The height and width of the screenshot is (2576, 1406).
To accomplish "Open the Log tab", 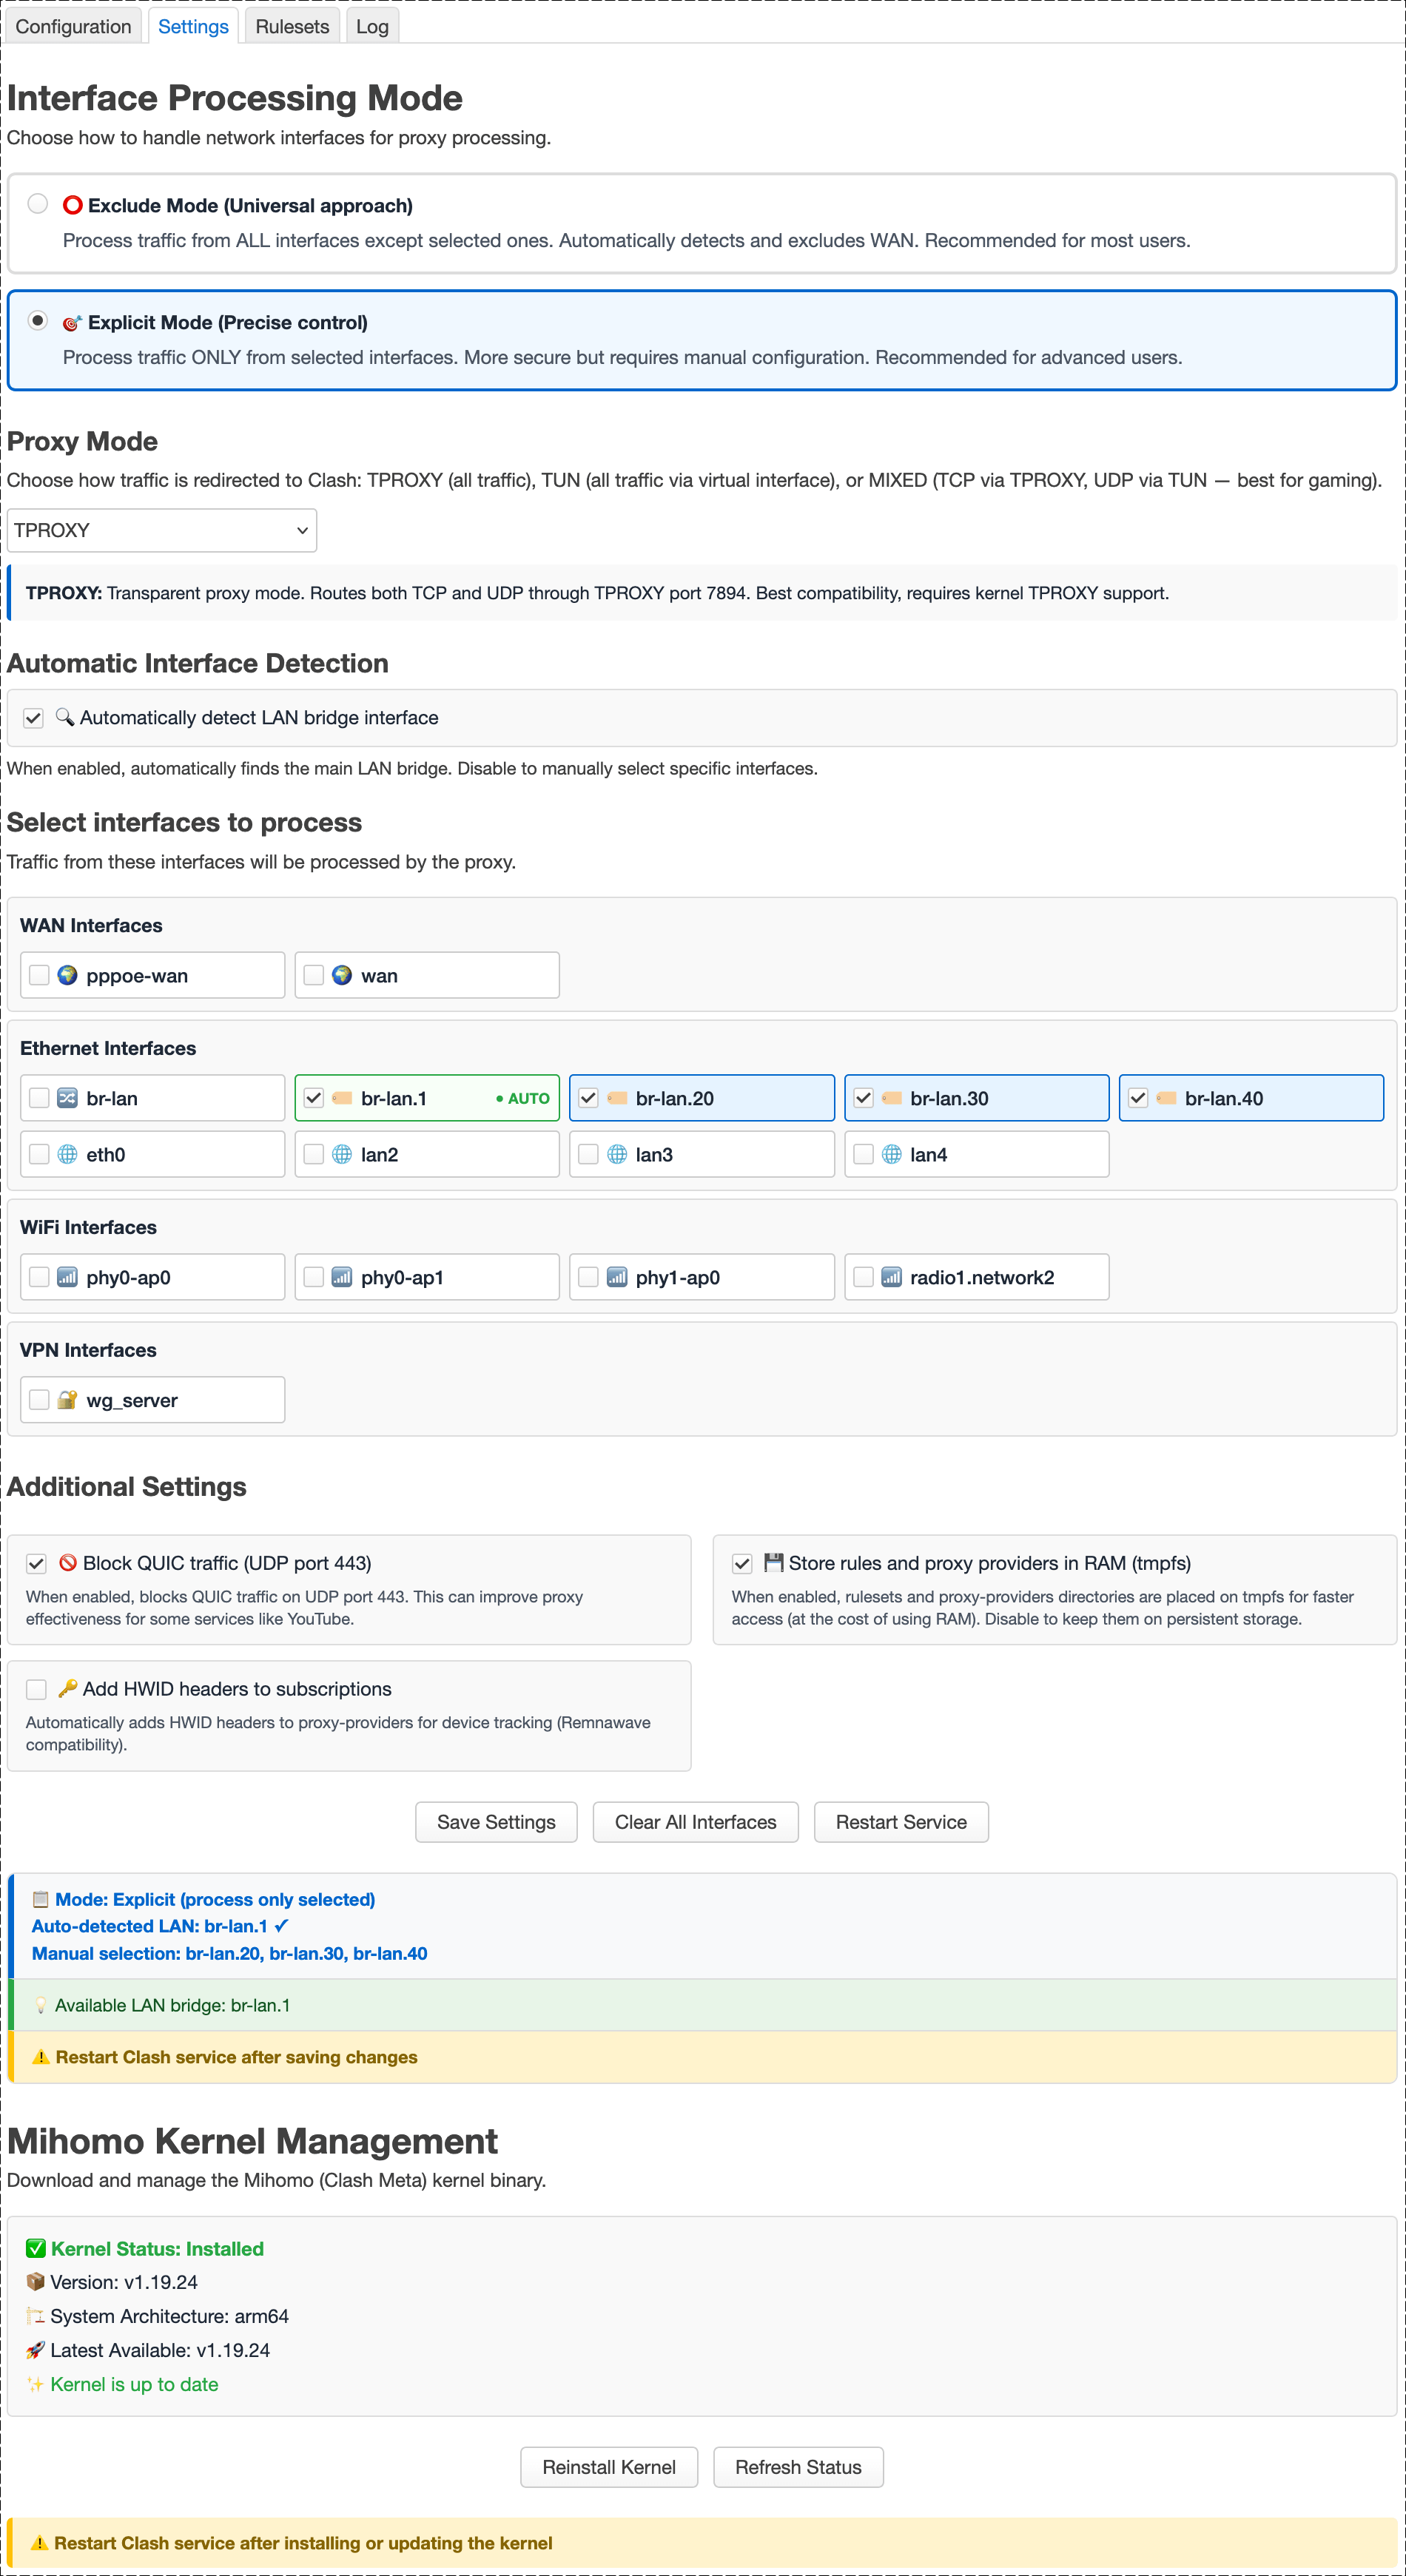I will click(x=372, y=26).
